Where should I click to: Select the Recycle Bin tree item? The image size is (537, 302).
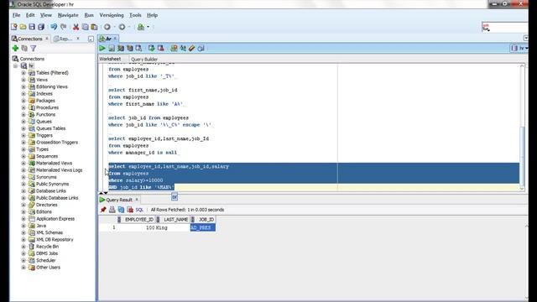point(47,247)
